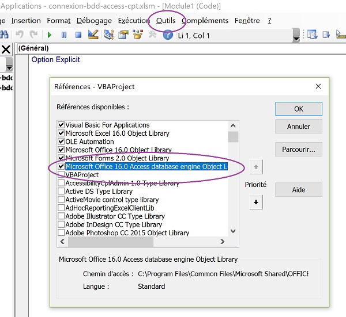Toggle Design Mode ruler icon
The width and height of the screenshot is (346, 317).
click(x=93, y=35)
